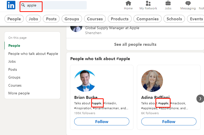Open the My Network icon
Viewport: 204px width, 135px height.
pos(148,3)
